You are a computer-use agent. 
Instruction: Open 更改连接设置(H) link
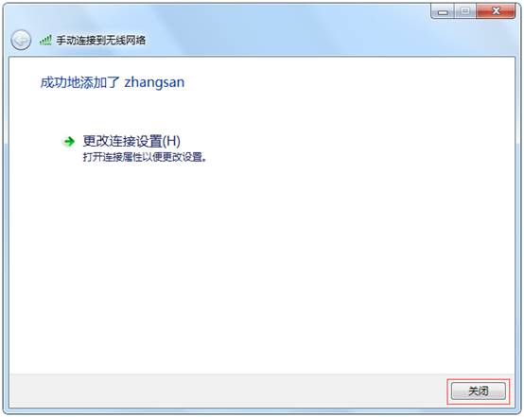coord(131,141)
